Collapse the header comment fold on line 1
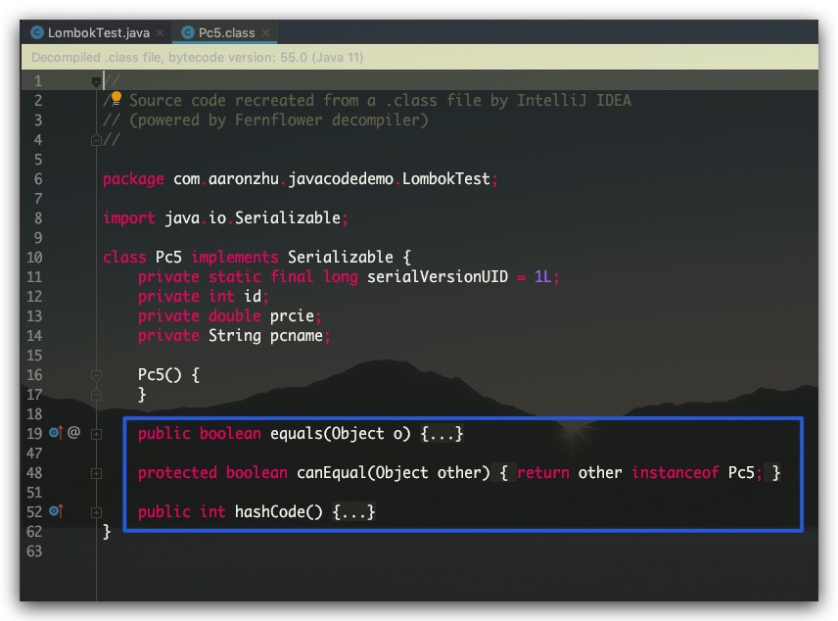 [96, 81]
